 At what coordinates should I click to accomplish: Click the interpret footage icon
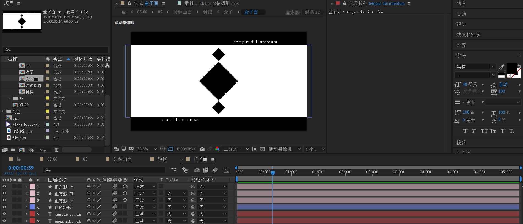point(4,150)
